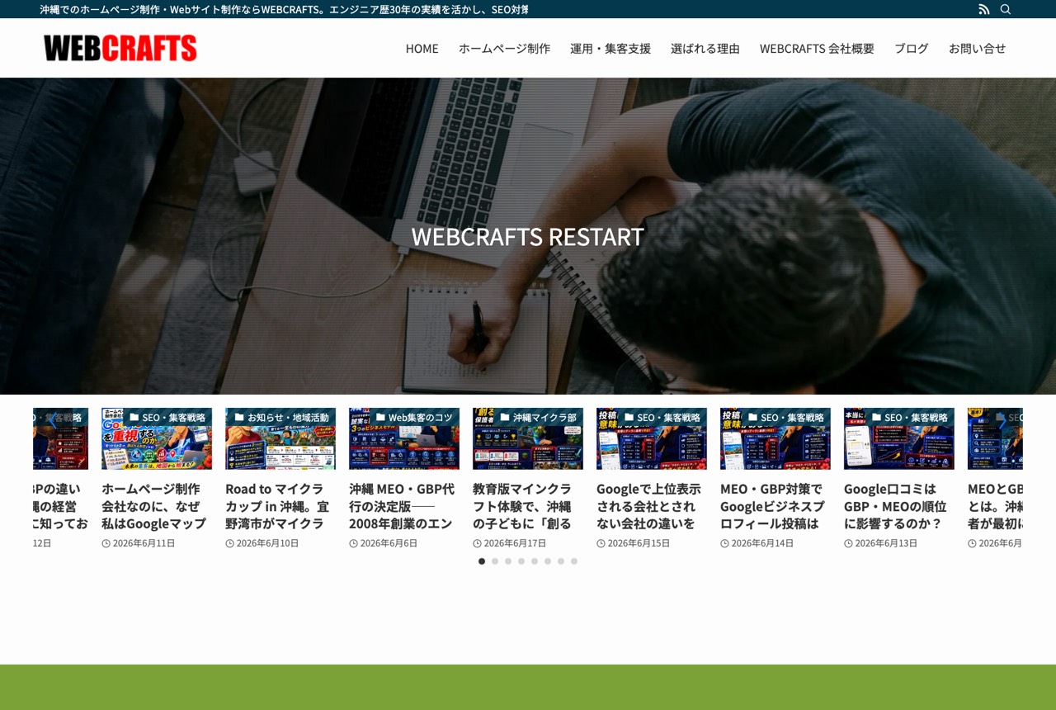Open the WEBCRAFTS 会社概要 menu item
Screen dimensions: 1056x710
[817, 48]
